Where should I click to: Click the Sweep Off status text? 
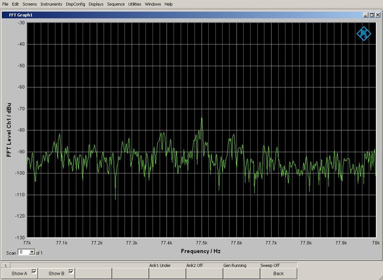pyautogui.click(x=270, y=265)
